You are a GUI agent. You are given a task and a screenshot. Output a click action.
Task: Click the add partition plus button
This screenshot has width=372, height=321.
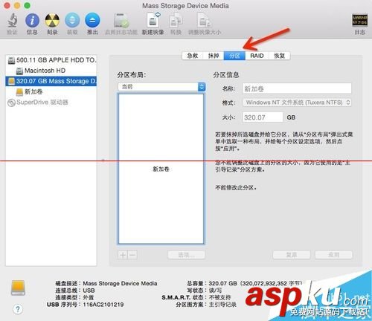(123, 255)
